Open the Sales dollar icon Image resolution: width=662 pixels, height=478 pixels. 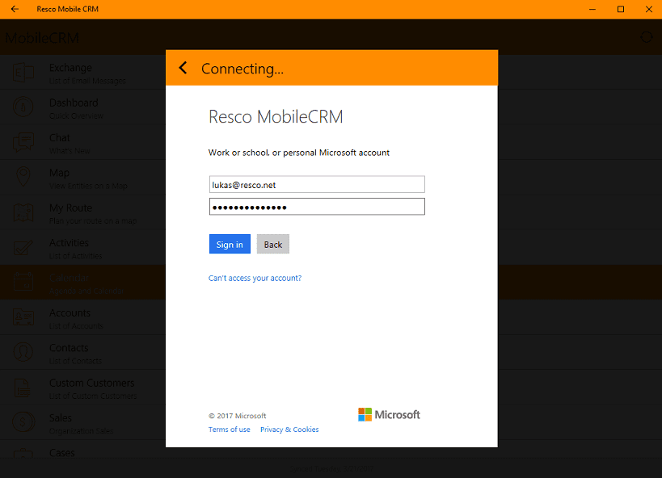(23, 422)
